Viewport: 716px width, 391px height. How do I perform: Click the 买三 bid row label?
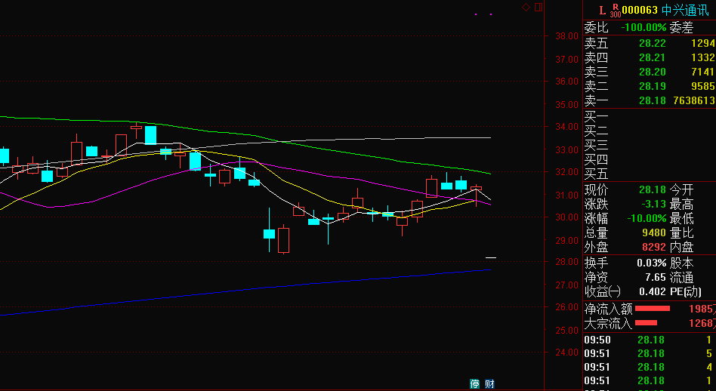click(x=597, y=145)
